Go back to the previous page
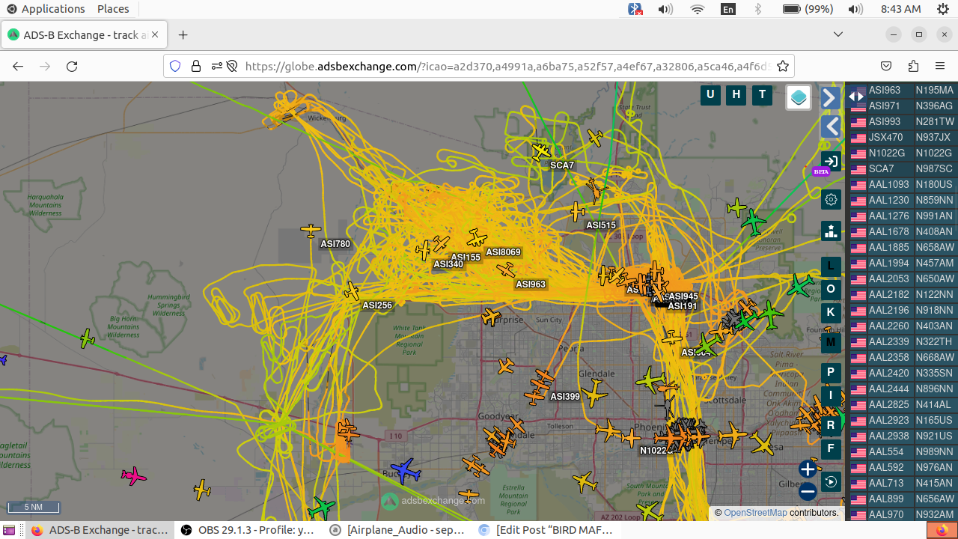This screenshot has height=539, width=958. coord(18,66)
